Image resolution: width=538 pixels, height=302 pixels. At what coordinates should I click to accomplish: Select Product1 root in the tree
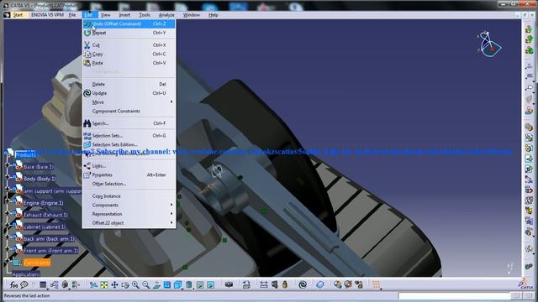point(25,154)
